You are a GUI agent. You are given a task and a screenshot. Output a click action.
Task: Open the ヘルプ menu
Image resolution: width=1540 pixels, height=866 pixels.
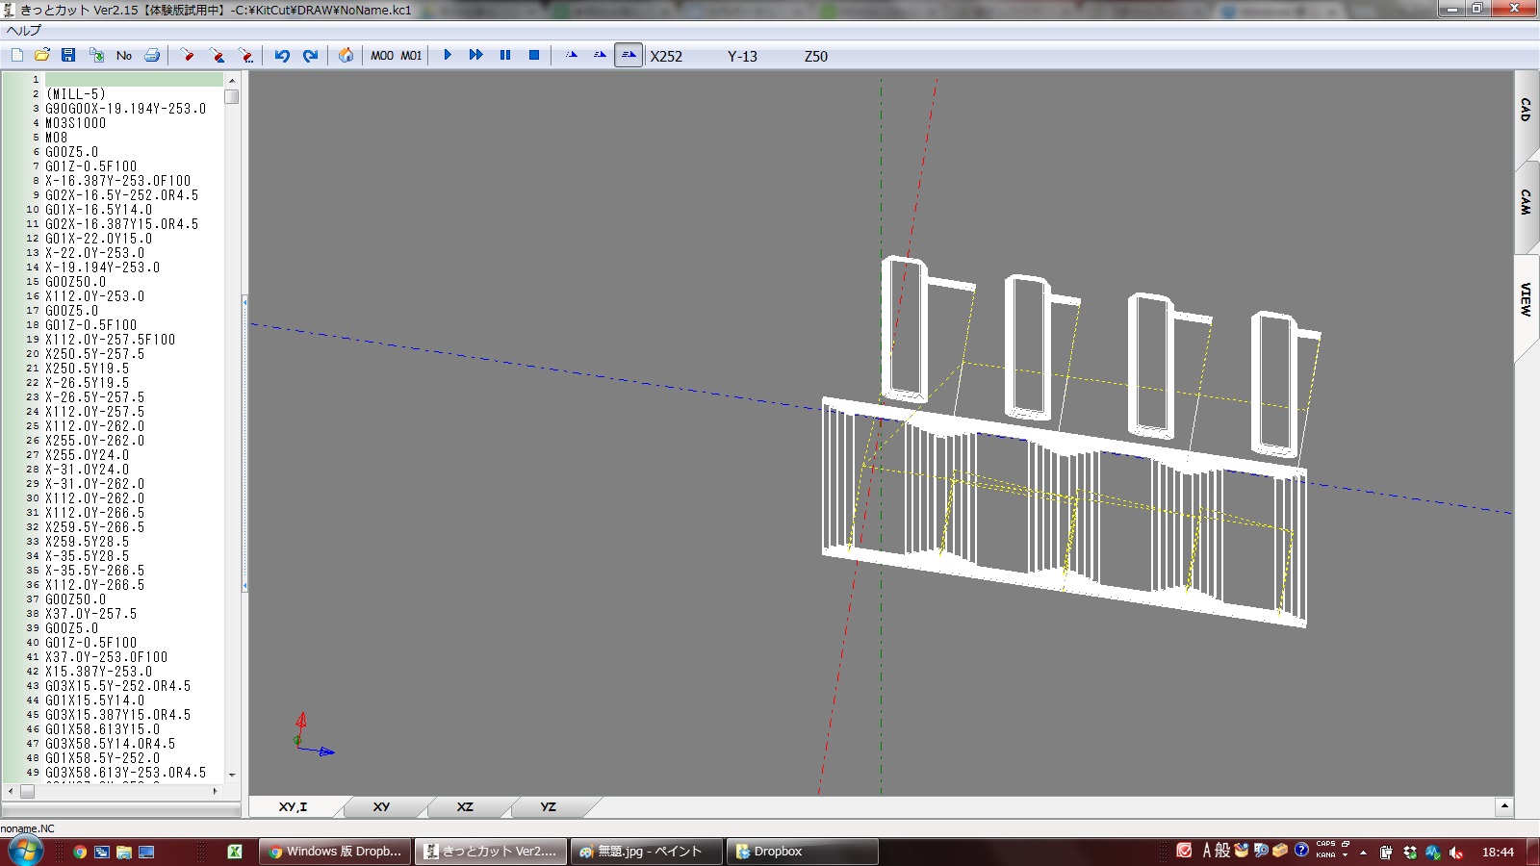click(x=23, y=31)
